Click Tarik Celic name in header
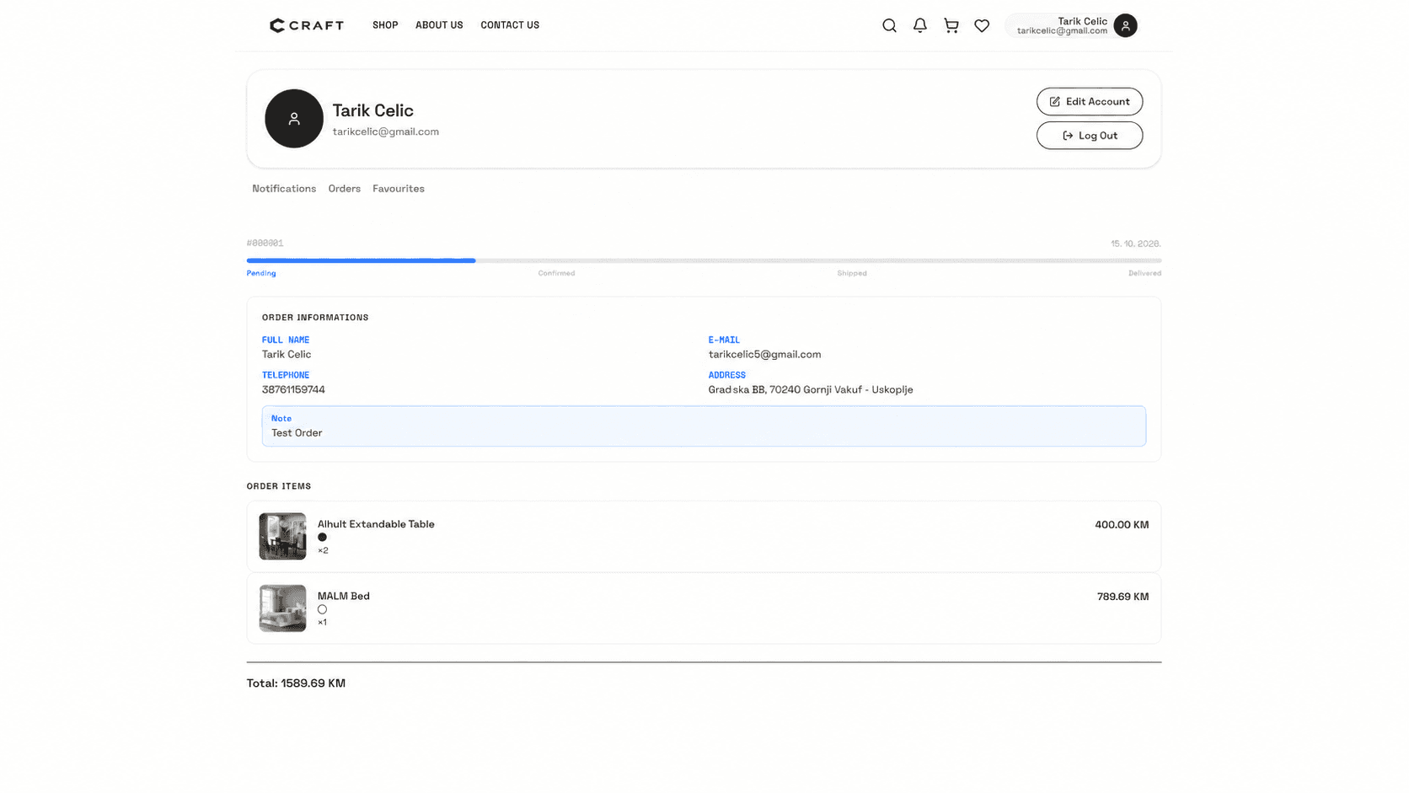 click(1082, 21)
